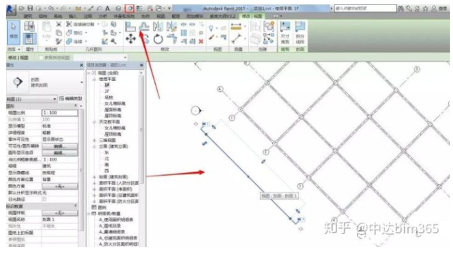The width and height of the screenshot is (453, 254).
Task: Select the Rotate tool
Action: coord(158,39)
